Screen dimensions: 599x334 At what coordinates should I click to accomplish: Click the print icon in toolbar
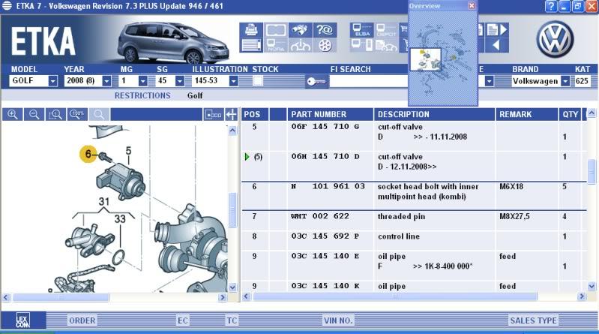[x=251, y=30]
